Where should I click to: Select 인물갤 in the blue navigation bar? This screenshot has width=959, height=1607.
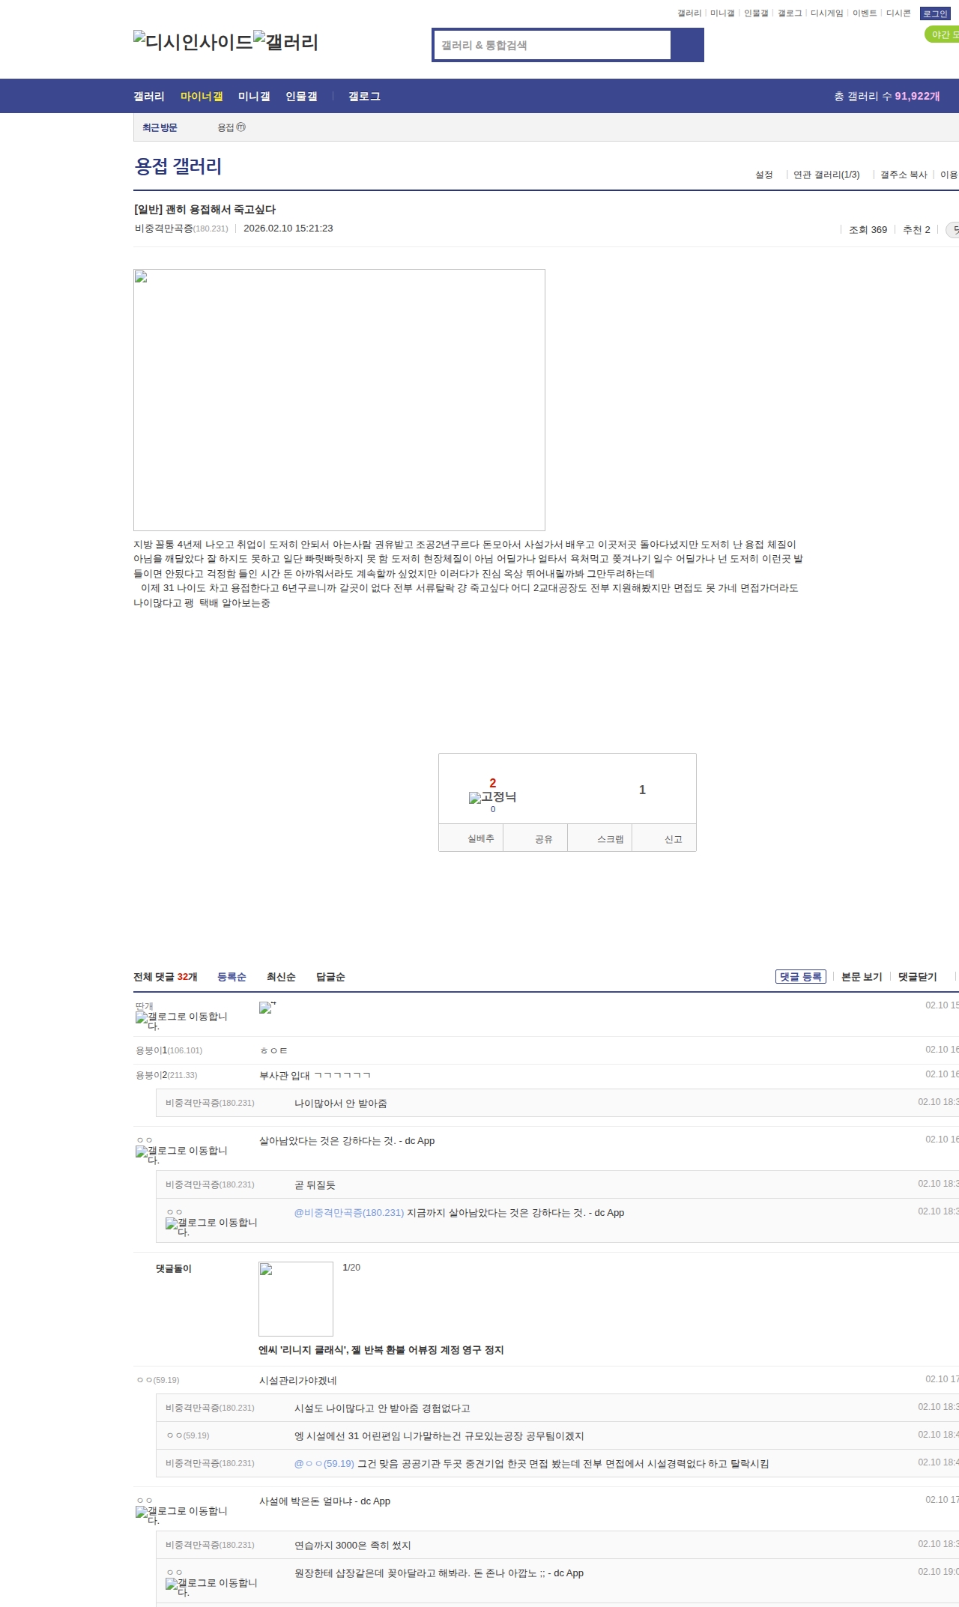[301, 96]
